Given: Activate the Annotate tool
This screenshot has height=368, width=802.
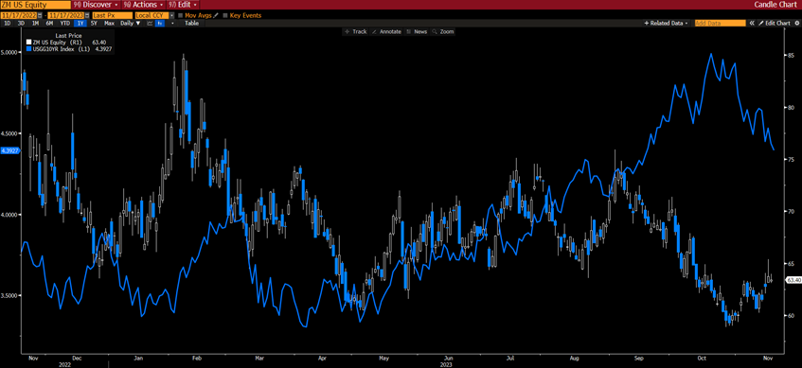Looking at the screenshot, I should (386, 31).
